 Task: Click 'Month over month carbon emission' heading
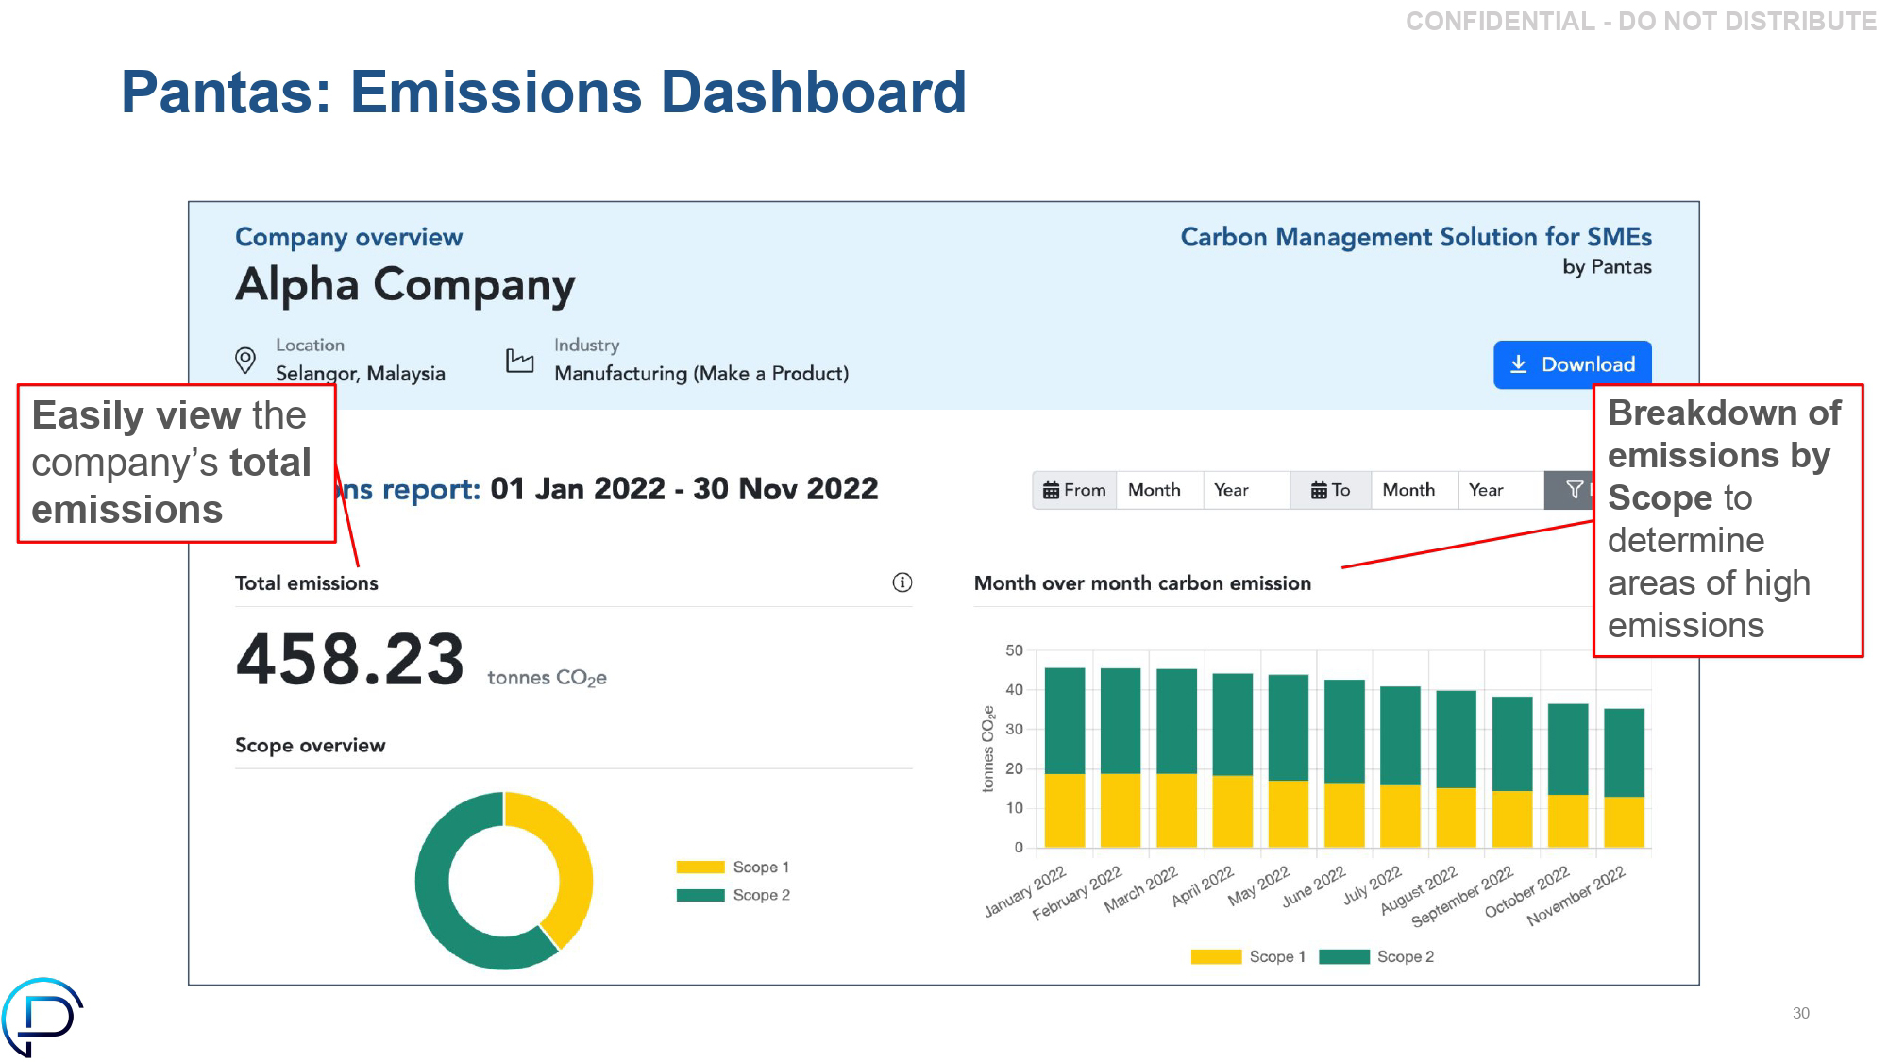(x=1142, y=583)
